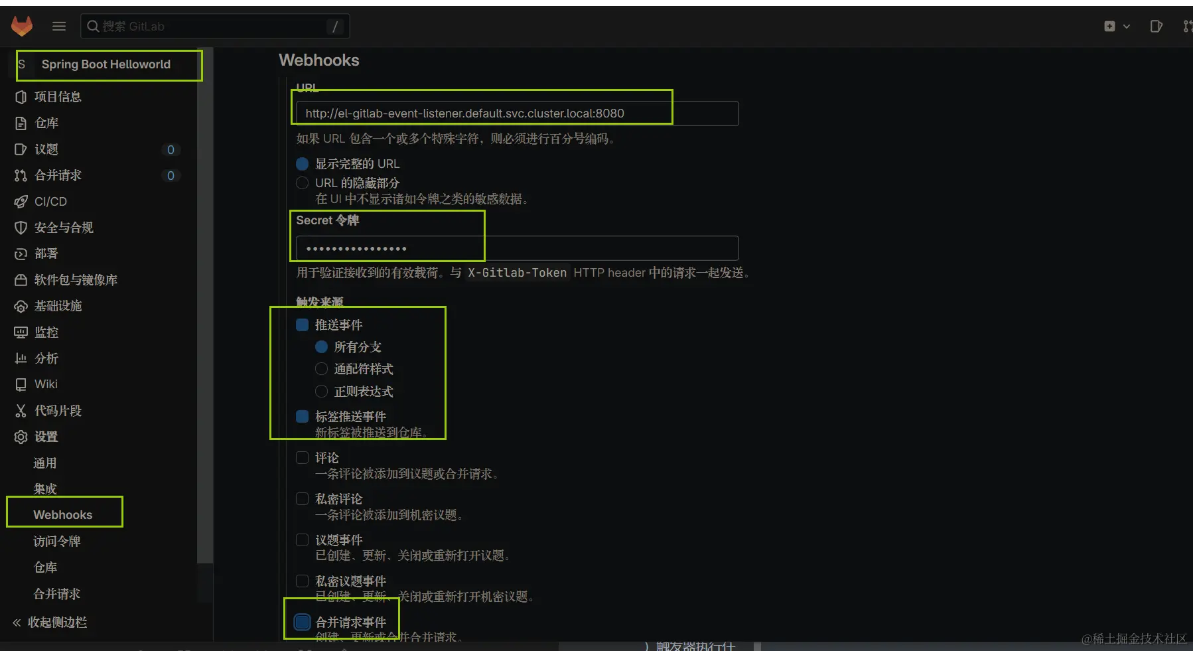1193x651 pixels.
Task: Open the issues icon in top bar
Action: pos(1156,26)
